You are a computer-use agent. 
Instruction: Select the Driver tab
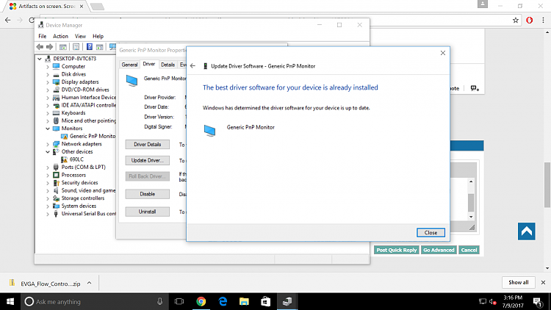coord(148,64)
